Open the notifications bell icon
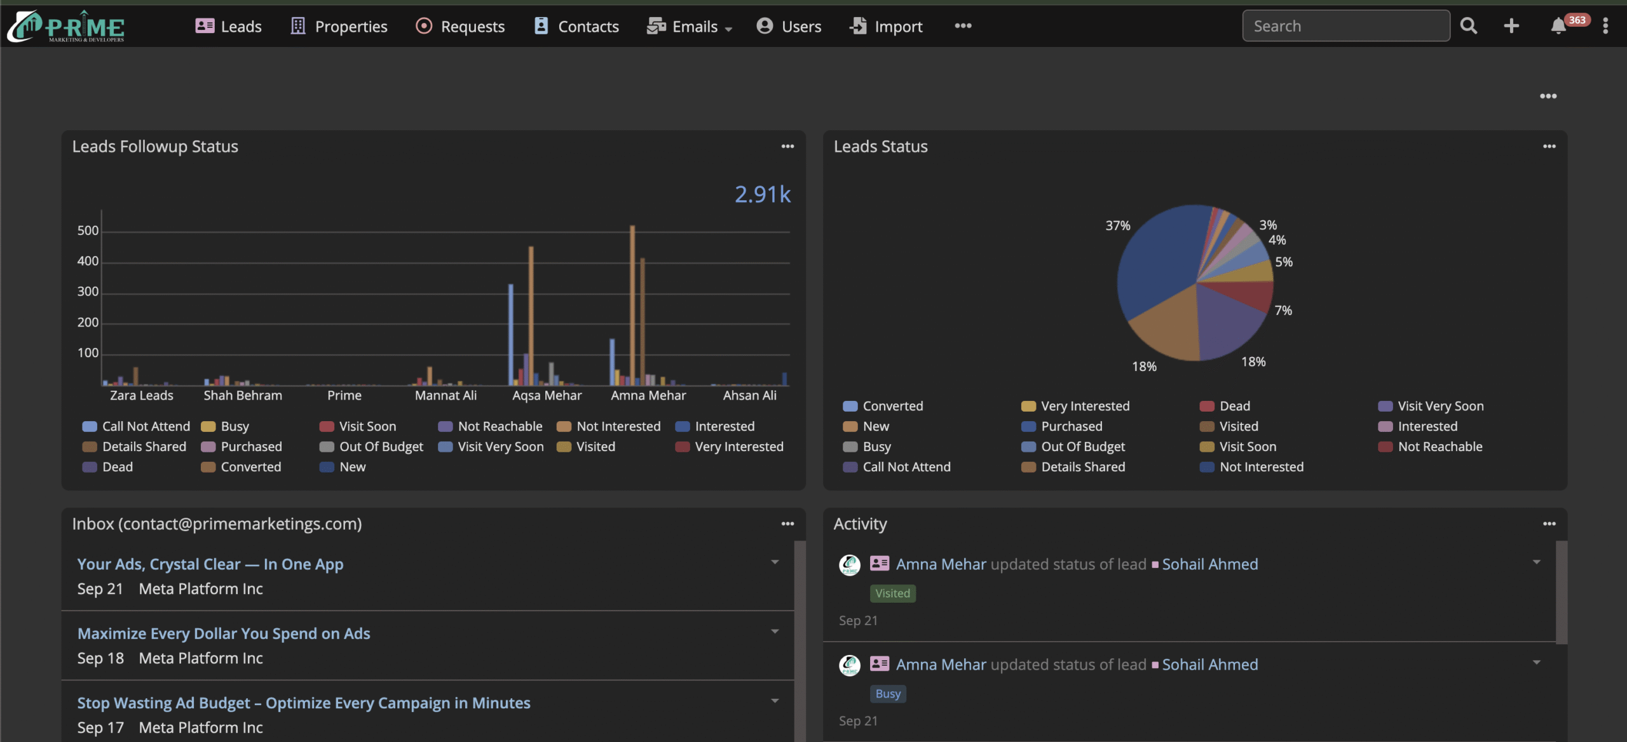This screenshot has width=1627, height=742. coord(1558,26)
